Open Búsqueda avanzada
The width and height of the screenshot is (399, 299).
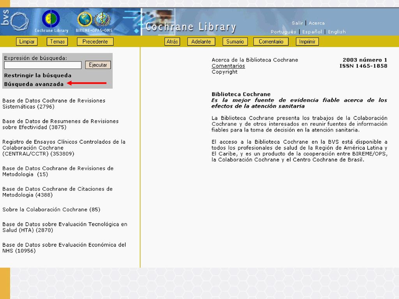pyautogui.click(x=34, y=84)
